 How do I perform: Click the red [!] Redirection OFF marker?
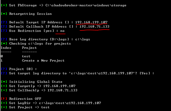click(4, 99)
